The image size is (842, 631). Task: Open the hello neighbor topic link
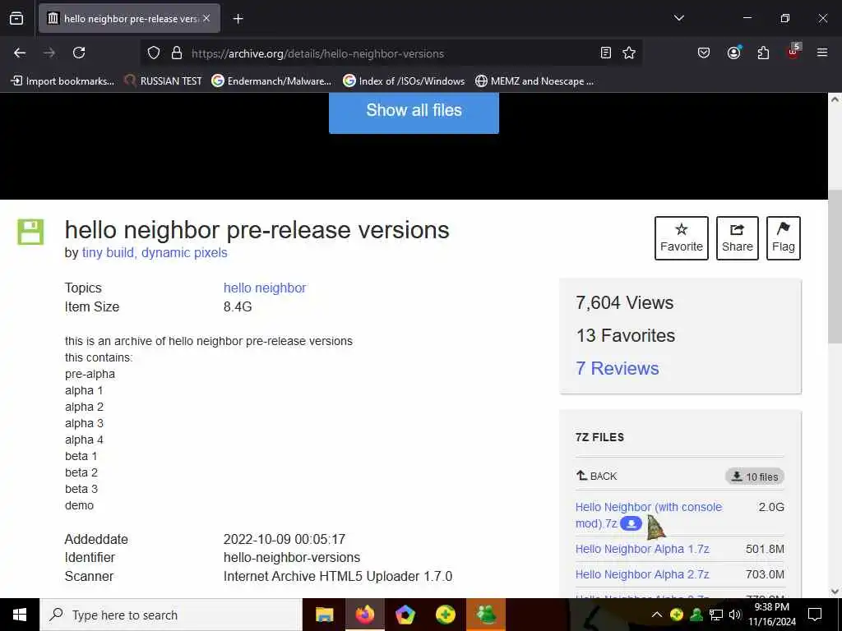(x=265, y=288)
